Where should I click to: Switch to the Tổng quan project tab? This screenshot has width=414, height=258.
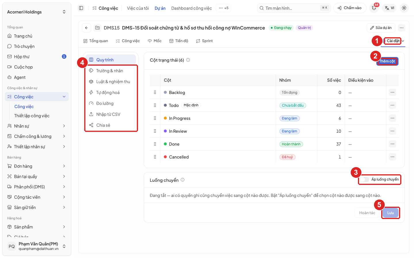tap(96, 41)
